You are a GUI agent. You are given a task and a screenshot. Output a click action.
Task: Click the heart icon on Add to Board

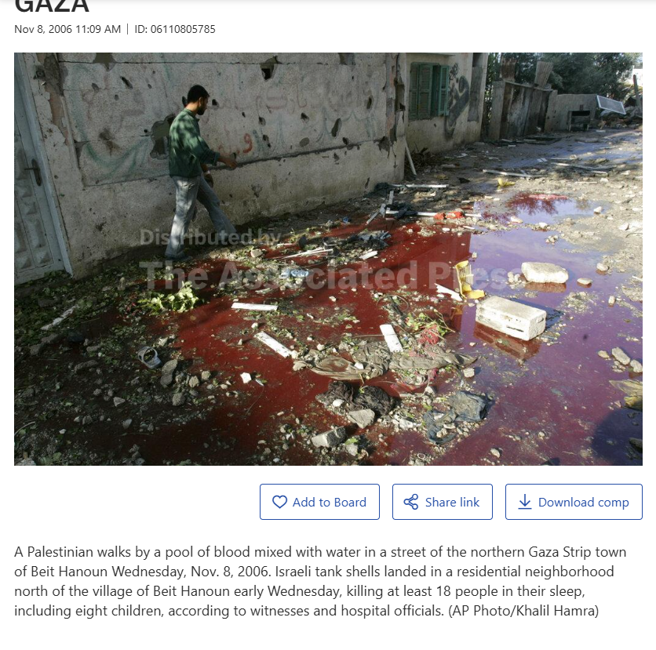click(279, 502)
